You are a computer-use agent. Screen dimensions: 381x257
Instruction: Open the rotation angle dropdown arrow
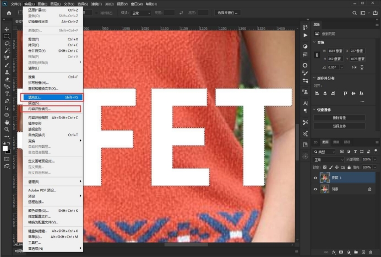point(342,67)
